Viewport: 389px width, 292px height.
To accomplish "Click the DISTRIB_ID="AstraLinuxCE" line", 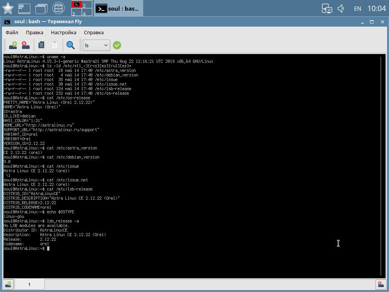I will [32, 194].
